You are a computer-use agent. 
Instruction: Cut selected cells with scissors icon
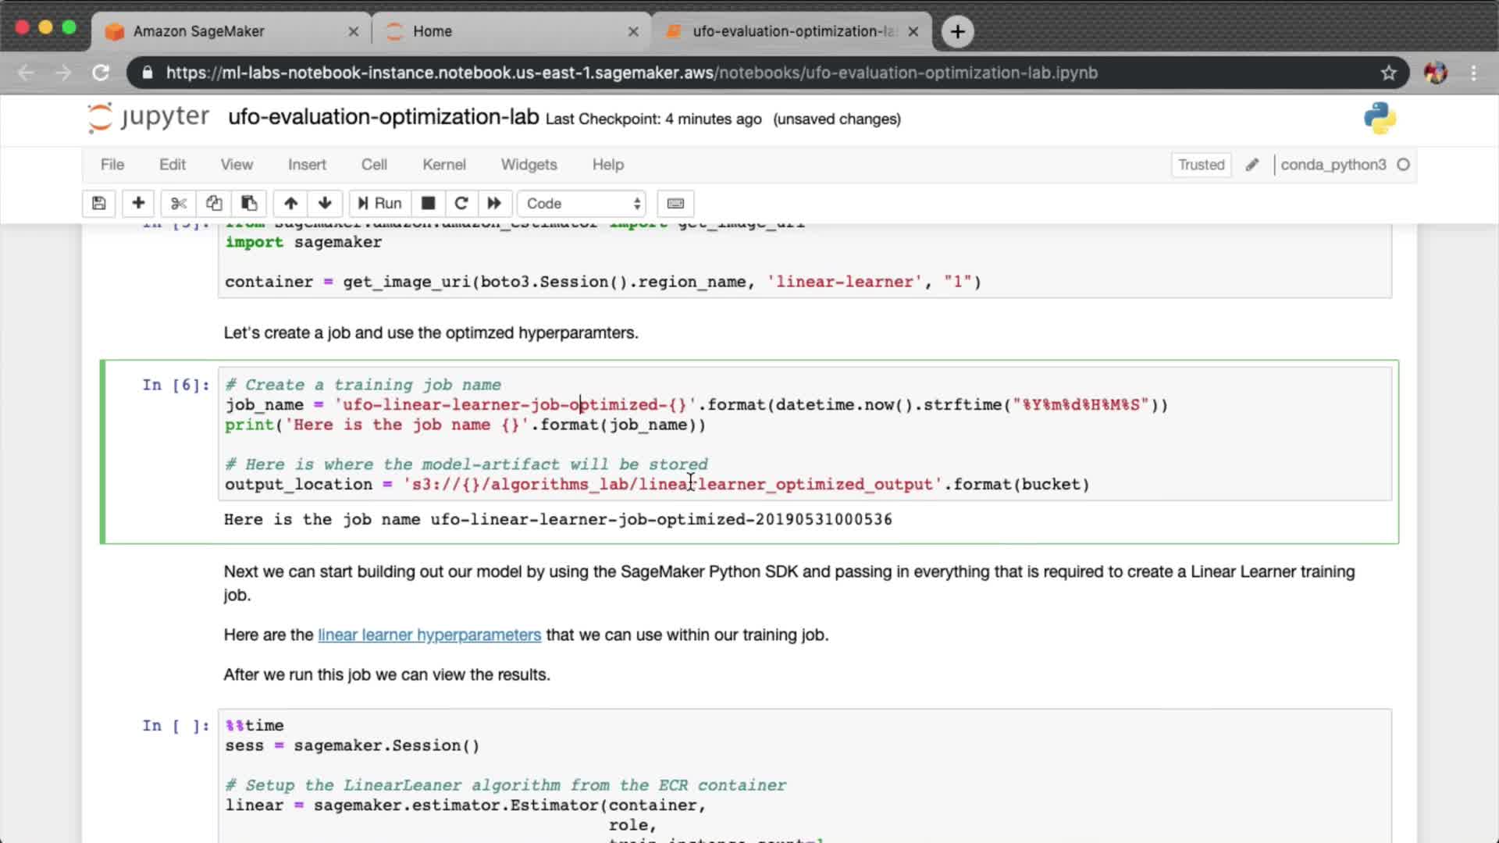point(179,204)
